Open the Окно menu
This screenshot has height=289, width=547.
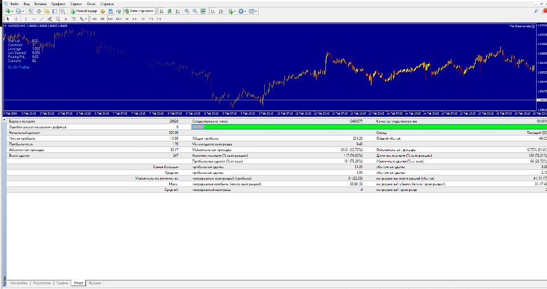[91, 4]
